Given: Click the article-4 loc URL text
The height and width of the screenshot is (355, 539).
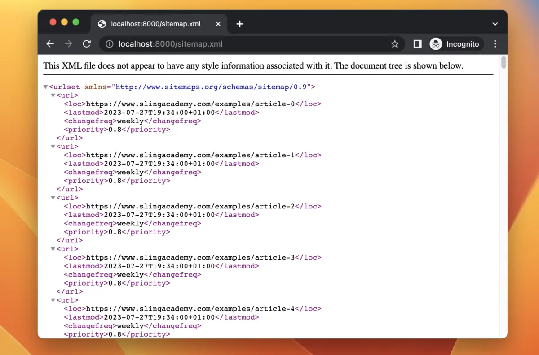Looking at the screenshot, I should (x=190, y=309).
